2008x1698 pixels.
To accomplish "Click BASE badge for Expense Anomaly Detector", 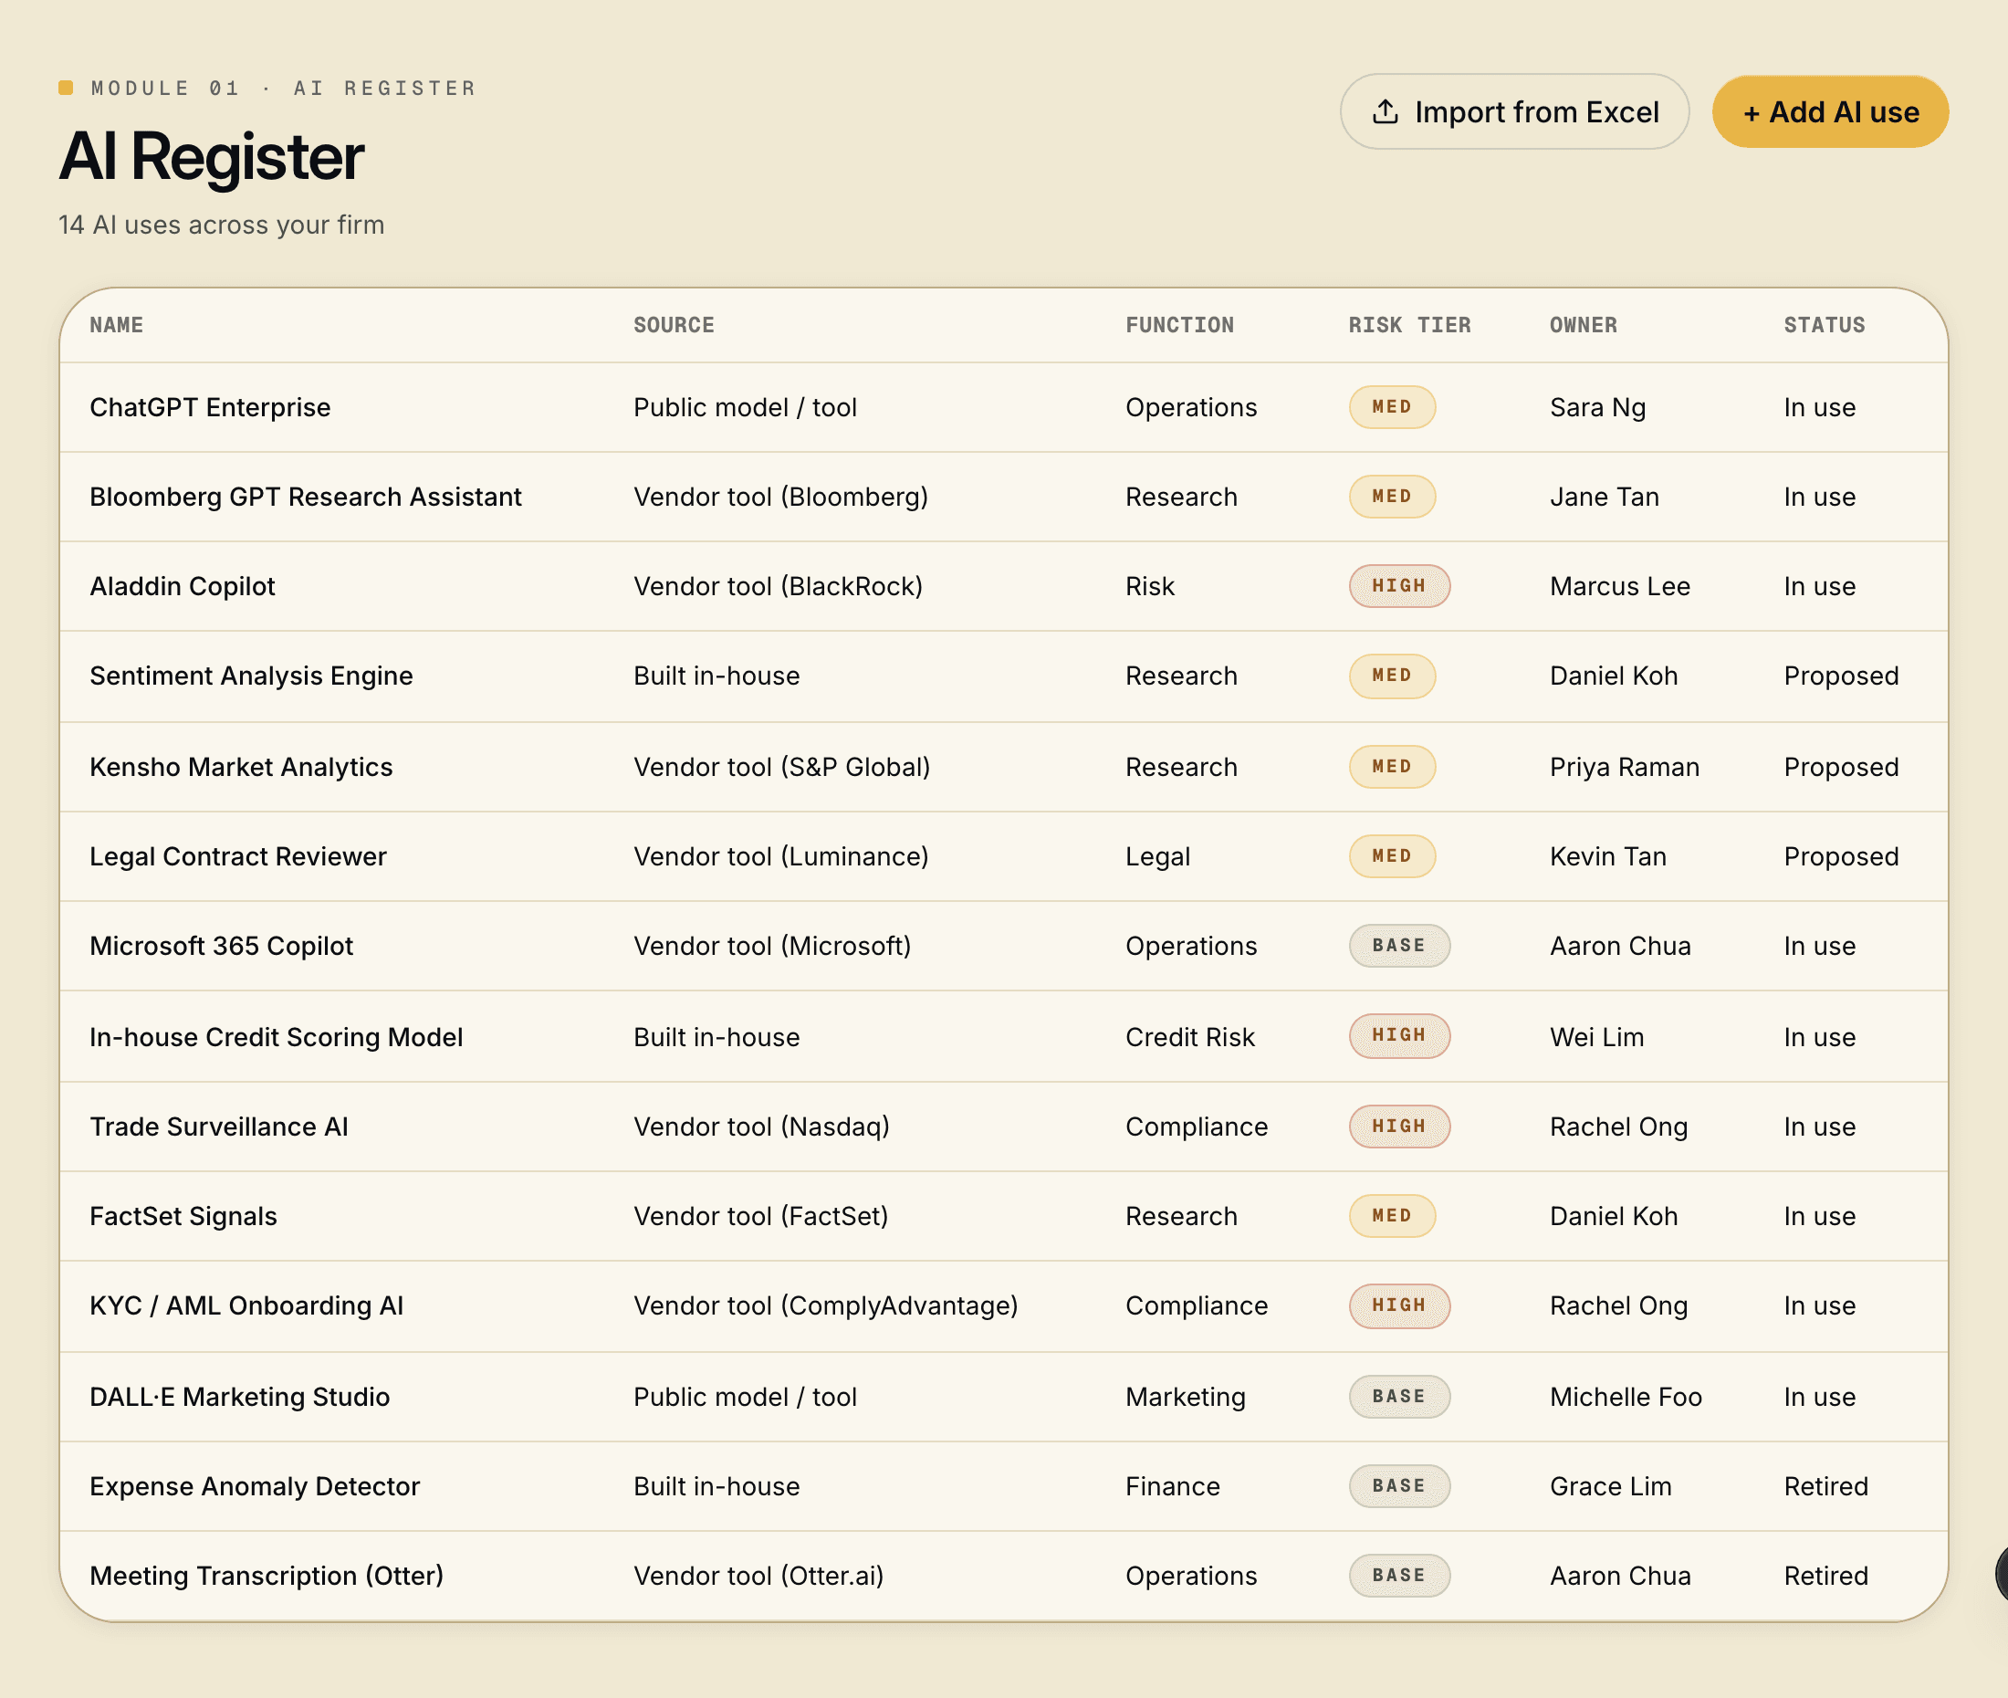I will 1399,1486.
